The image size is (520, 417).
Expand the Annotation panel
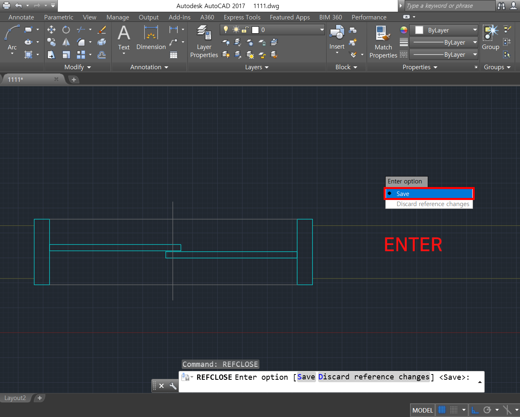pos(149,67)
